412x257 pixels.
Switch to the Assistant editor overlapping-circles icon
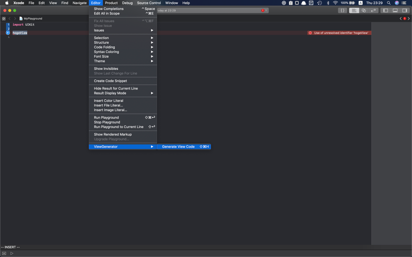pyautogui.click(x=364, y=10)
